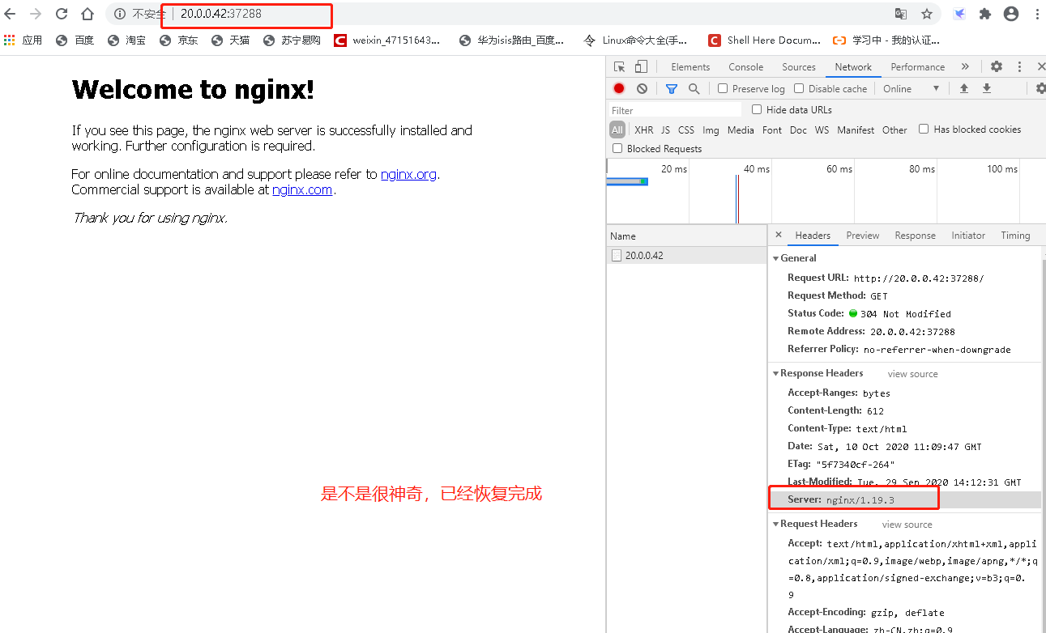1046x633 pixels.
Task: Reload the page with refresh icon
Action: coord(62,14)
